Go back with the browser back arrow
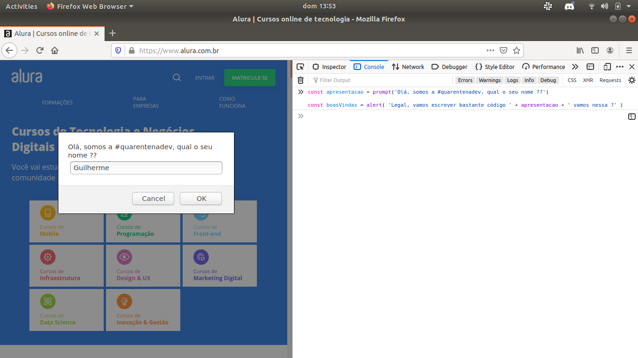Screen dimensions: 638x358 [x=10, y=50]
